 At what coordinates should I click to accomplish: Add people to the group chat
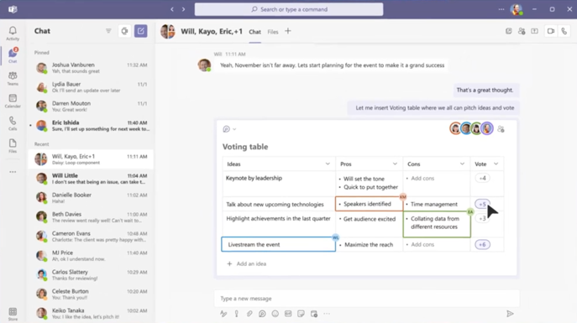[x=522, y=31]
